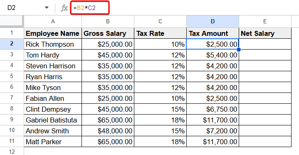The height and width of the screenshot is (155, 299).
Task: Select Rick Thompson's 10% tax rate
Action: click(160, 44)
